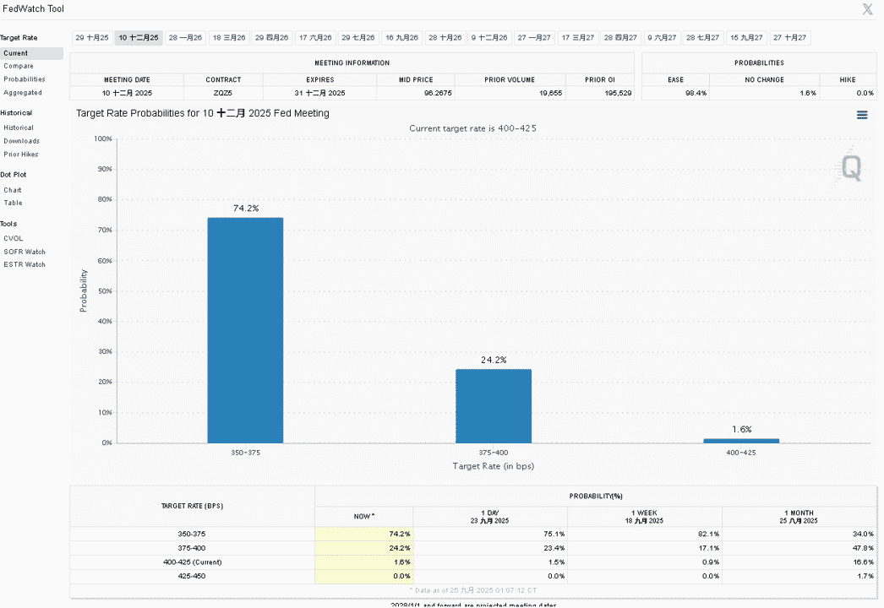The image size is (884, 608).
Task: Close the FedWatch Tool with X icon
Action: point(868,9)
